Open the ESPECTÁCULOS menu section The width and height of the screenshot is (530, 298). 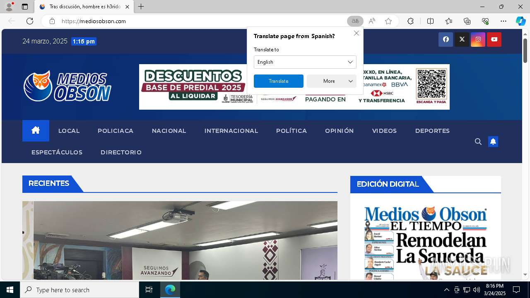click(x=57, y=152)
